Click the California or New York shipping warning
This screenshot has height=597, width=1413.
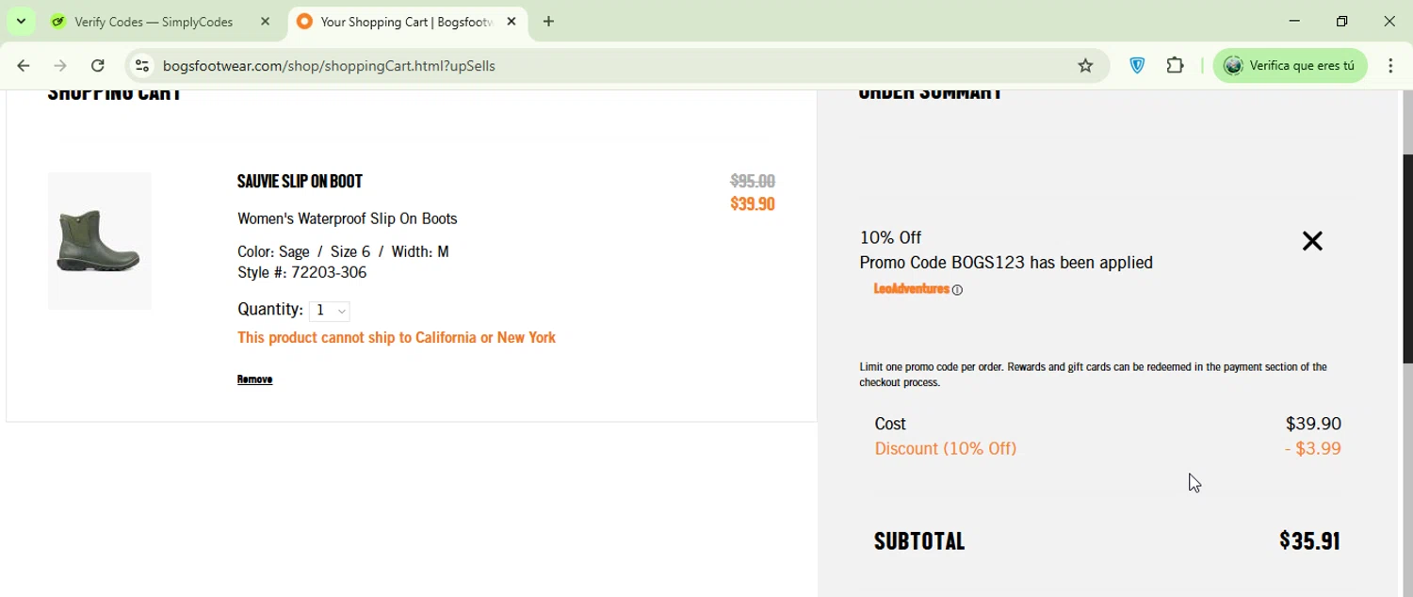(x=397, y=338)
